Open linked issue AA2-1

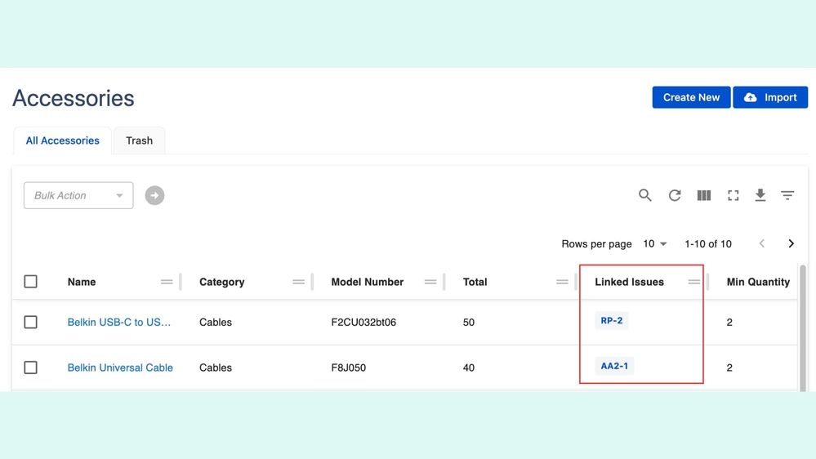(614, 366)
